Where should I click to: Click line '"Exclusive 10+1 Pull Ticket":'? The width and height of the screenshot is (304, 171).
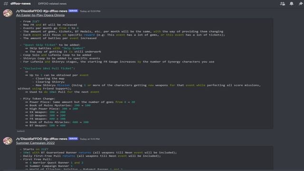(47, 68)
